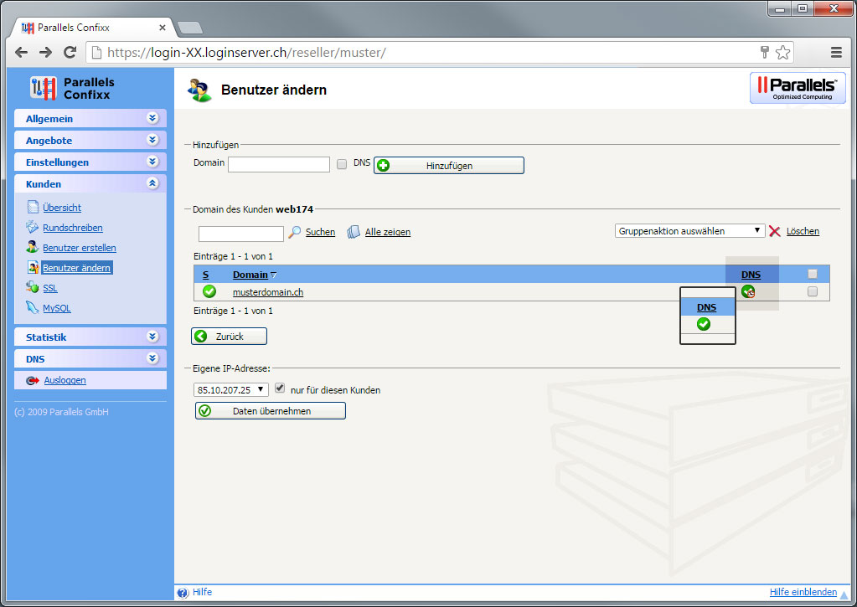Open a new tab next to Parallels Confixx
857x607 pixels.
point(190,28)
